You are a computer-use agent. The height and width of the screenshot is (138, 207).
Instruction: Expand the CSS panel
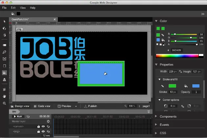click(156, 133)
